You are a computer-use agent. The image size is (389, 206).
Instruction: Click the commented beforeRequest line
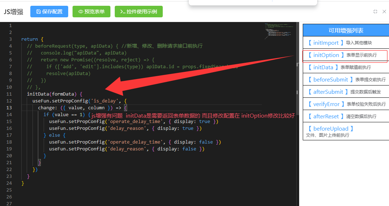tap(115, 46)
